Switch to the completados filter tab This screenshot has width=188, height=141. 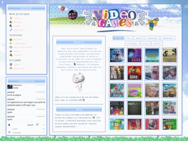point(152,38)
